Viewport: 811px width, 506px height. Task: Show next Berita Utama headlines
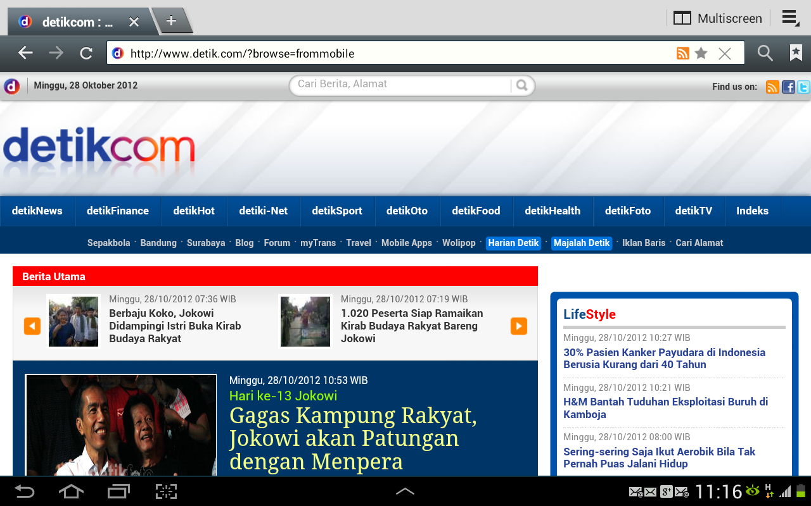(x=518, y=326)
